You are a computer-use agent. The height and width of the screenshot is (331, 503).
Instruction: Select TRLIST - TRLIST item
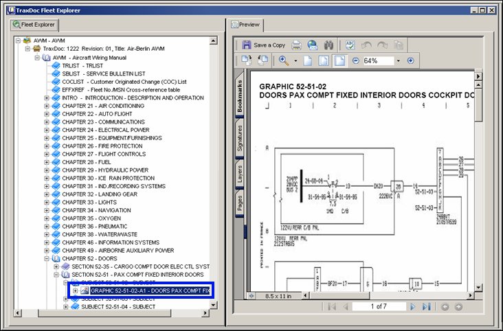(82, 66)
